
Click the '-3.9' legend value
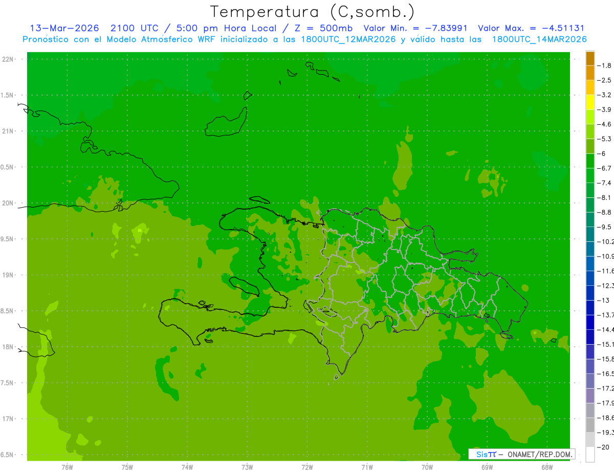(x=604, y=109)
